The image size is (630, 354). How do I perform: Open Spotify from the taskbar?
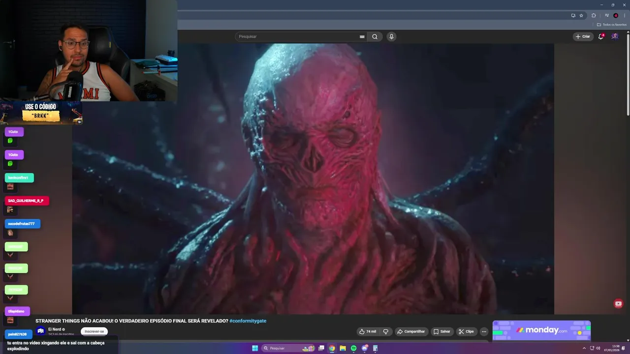click(x=354, y=348)
